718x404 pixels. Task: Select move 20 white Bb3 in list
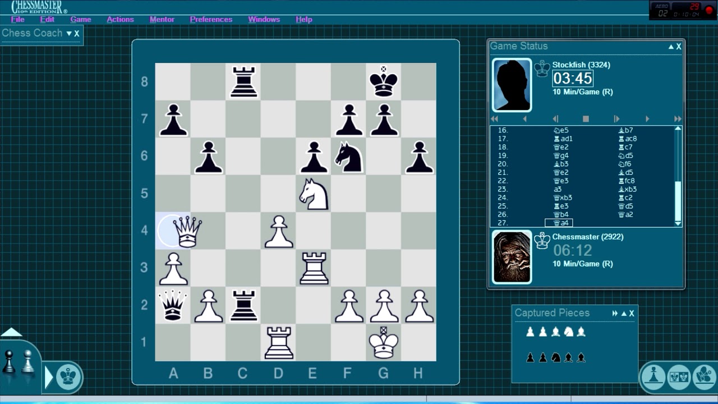pyautogui.click(x=561, y=164)
